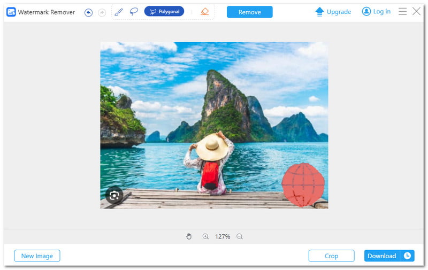Click the undo arrow icon
This screenshot has height=270, width=428.
pyautogui.click(x=88, y=12)
